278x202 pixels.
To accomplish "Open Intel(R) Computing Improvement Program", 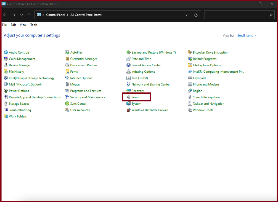I will click(218, 72).
